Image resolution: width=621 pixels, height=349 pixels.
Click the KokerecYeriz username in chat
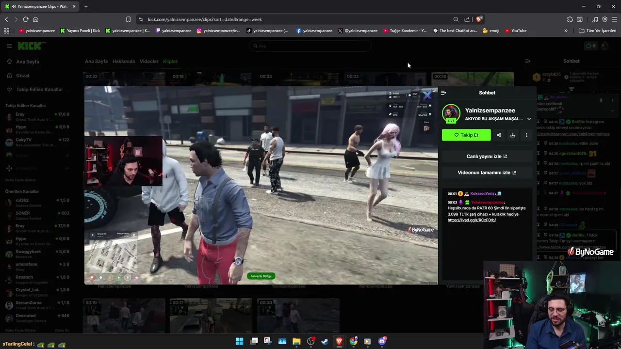[482, 193]
